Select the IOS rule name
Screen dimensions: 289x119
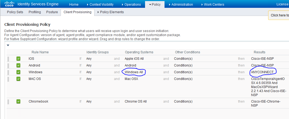(31, 59)
